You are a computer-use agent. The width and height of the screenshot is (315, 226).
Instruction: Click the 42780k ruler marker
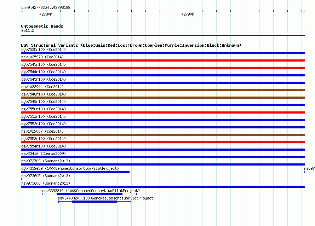click(46, 14)
